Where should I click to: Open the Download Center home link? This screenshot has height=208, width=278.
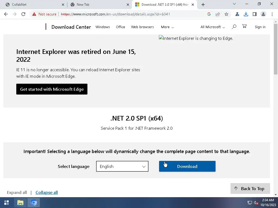point(71,27)
